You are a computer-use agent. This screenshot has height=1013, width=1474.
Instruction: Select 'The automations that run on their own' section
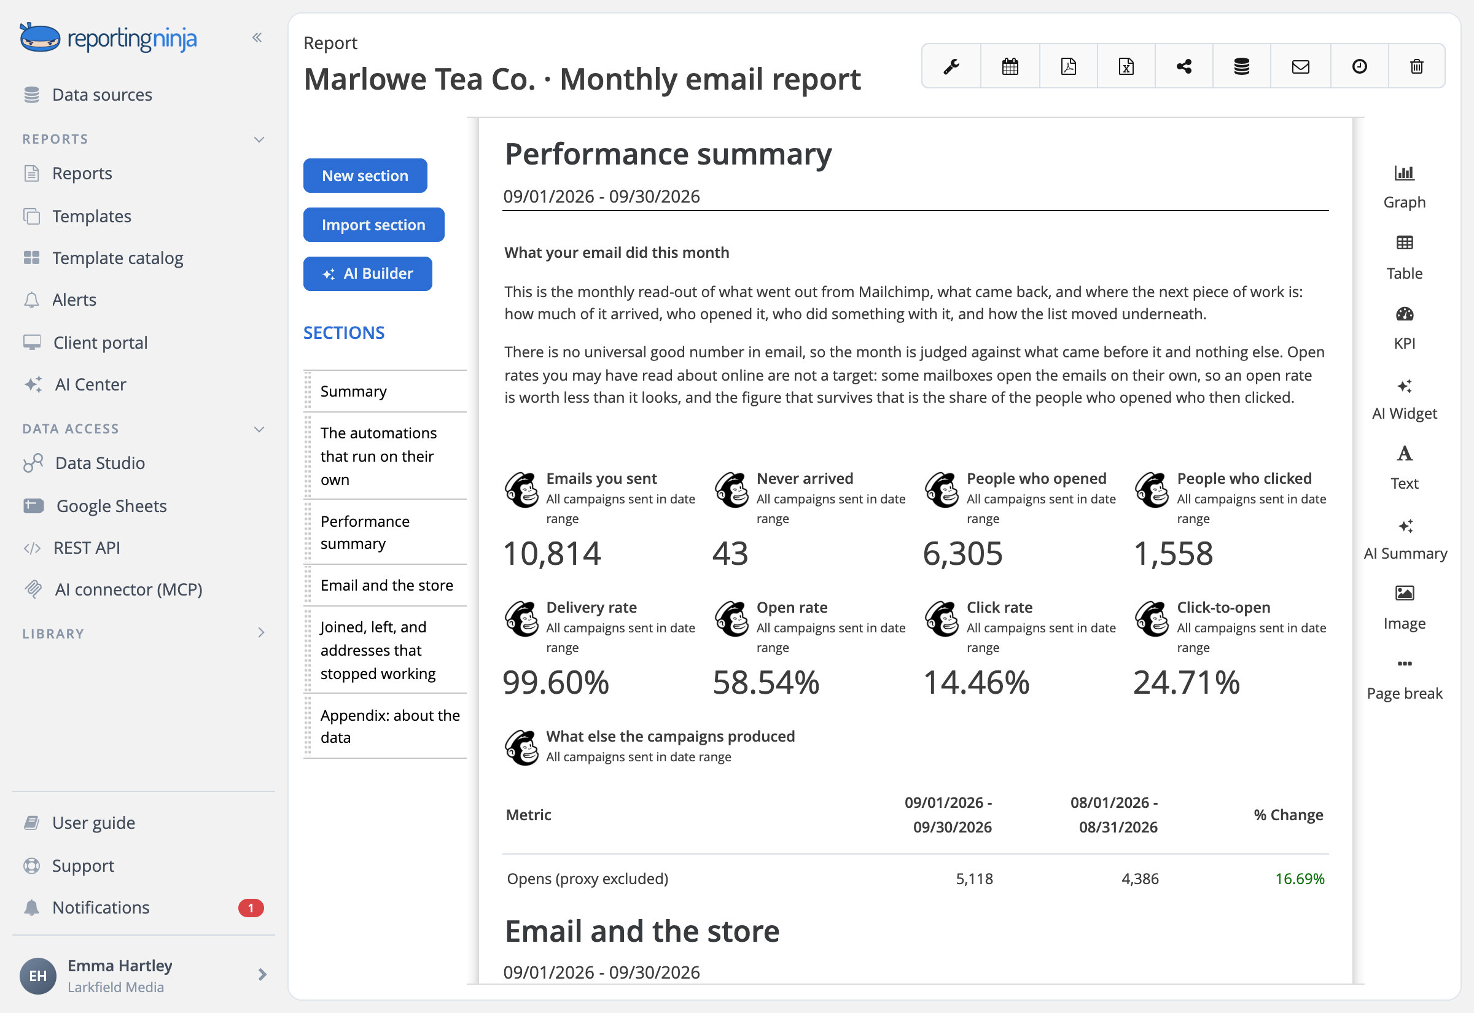(385, 456)
